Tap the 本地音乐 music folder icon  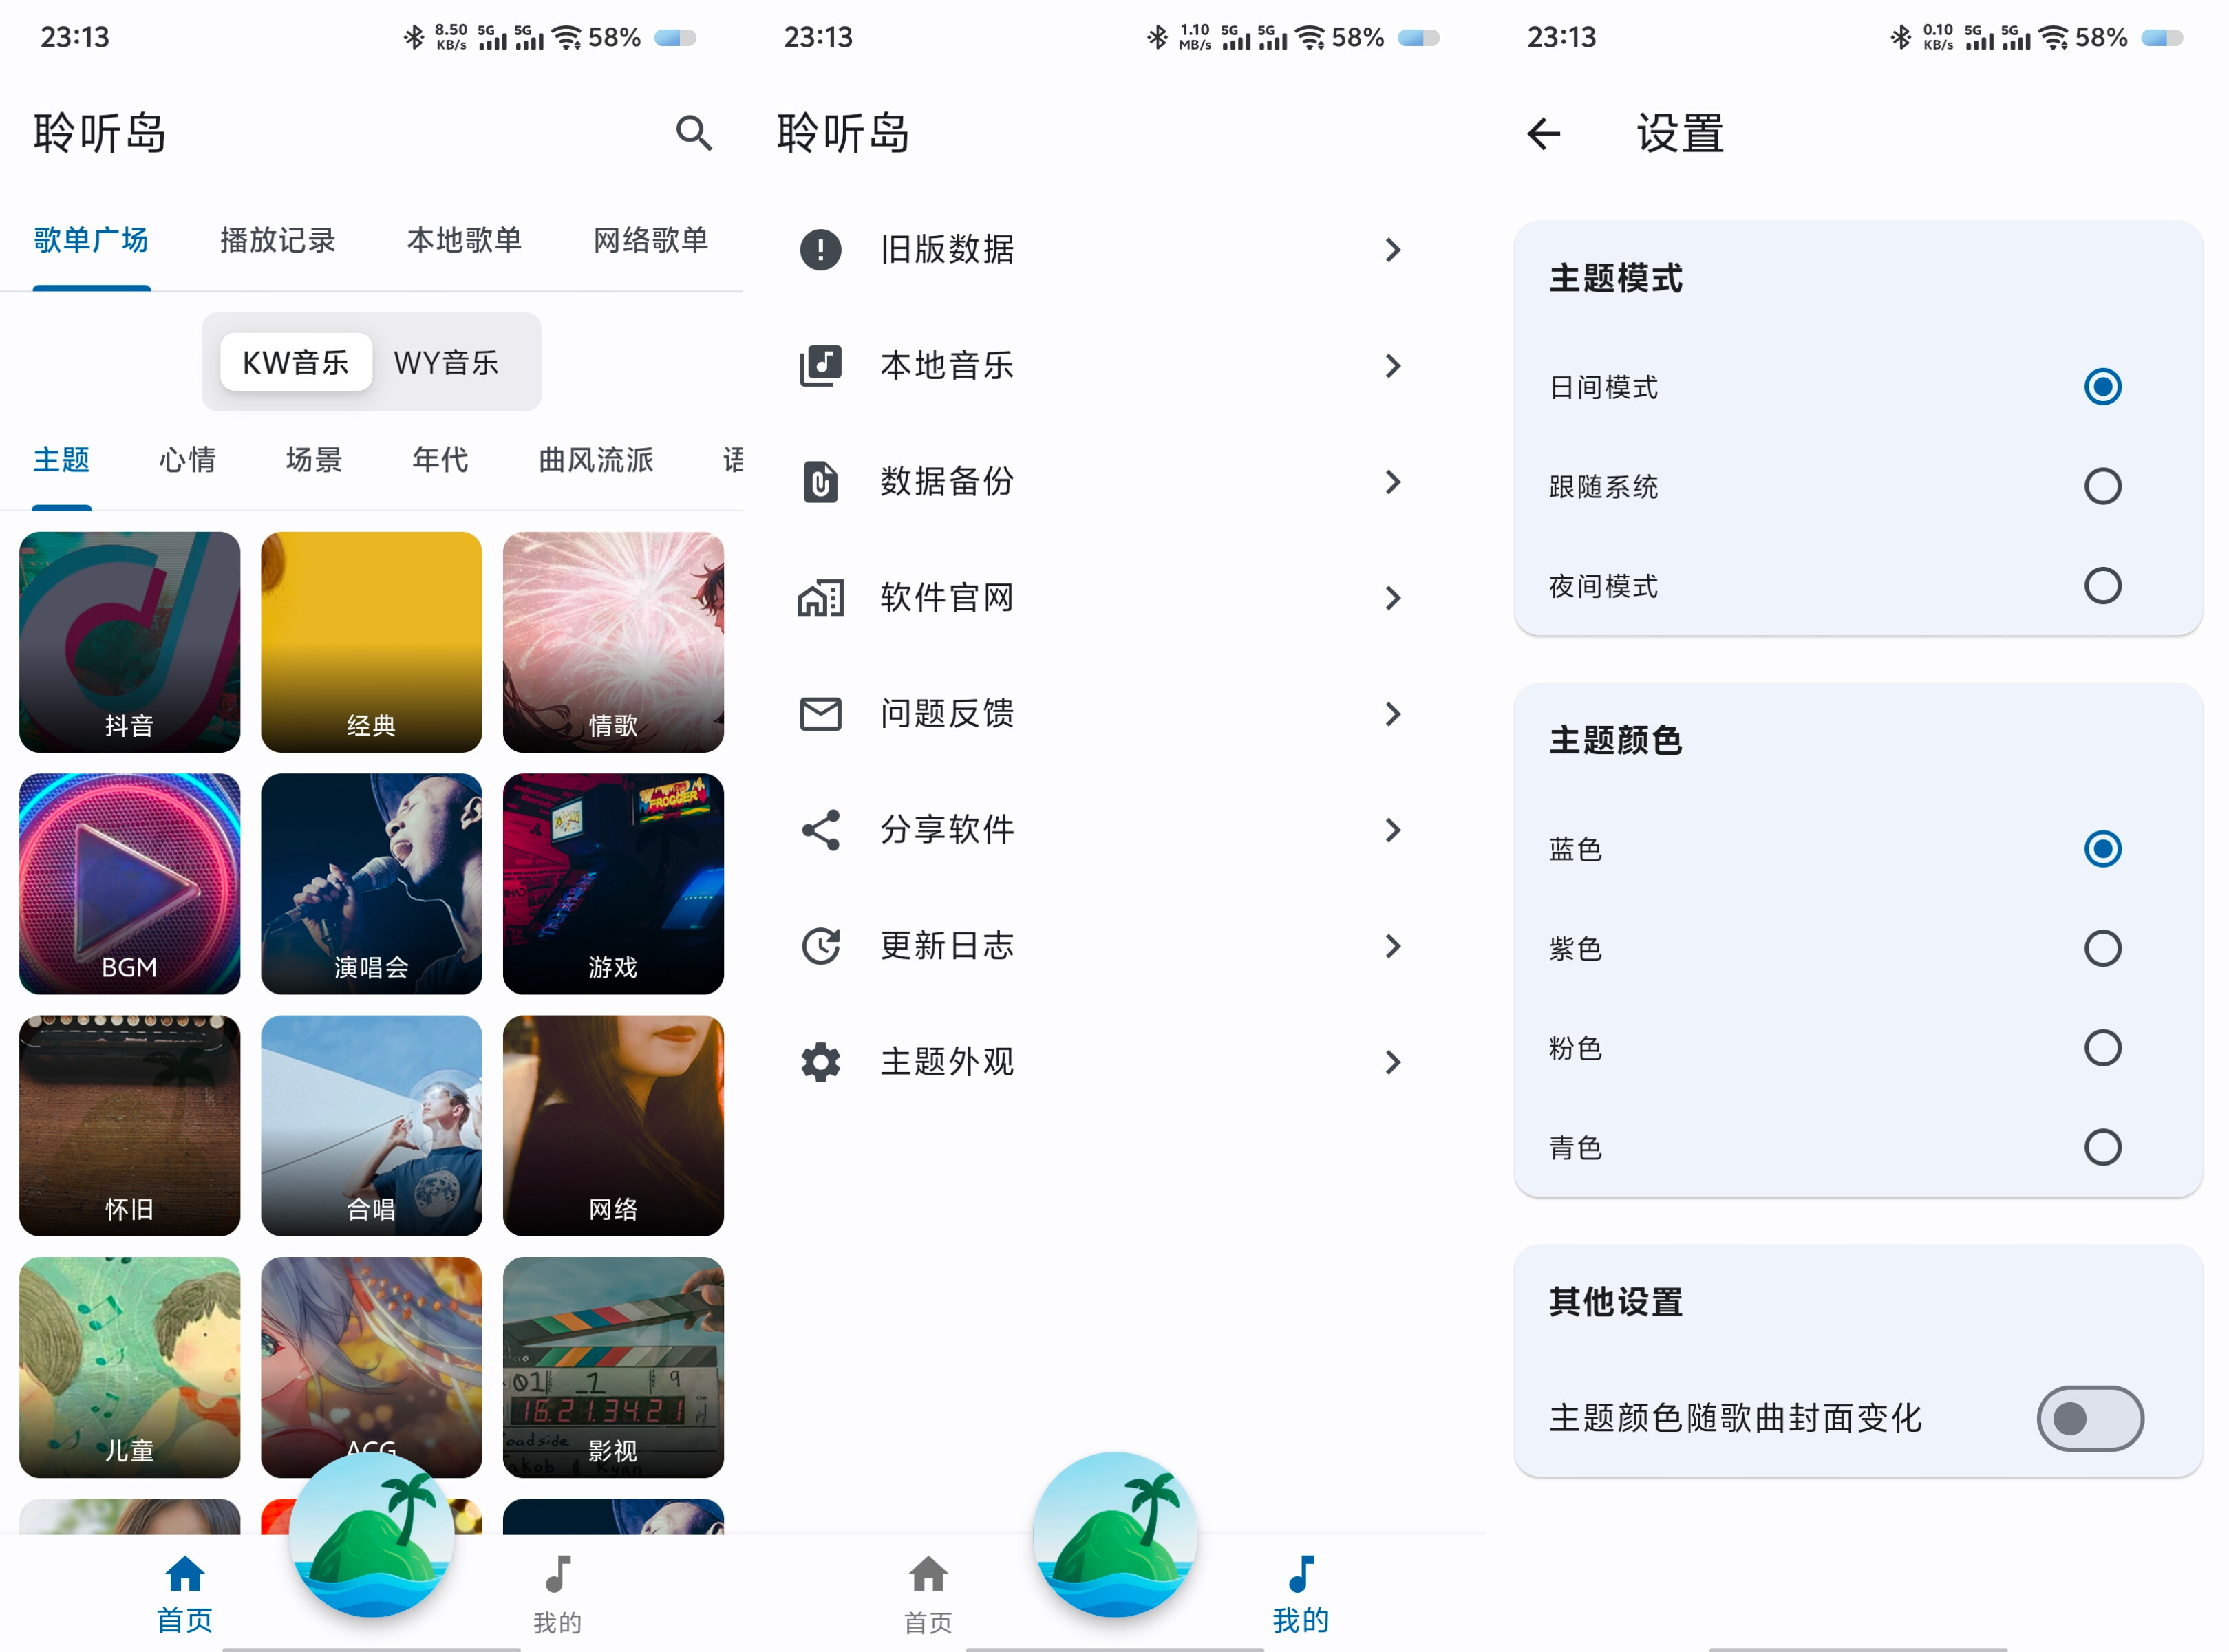(x=820, y=366)
